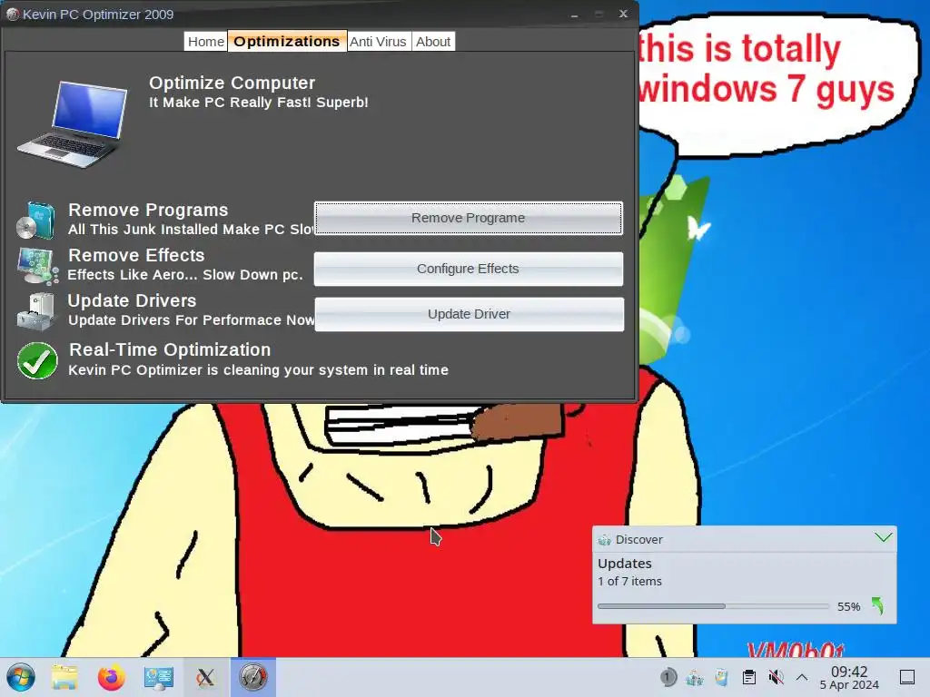
Task: Collapse the Discover notification chevron
Action: pos(883,537)
